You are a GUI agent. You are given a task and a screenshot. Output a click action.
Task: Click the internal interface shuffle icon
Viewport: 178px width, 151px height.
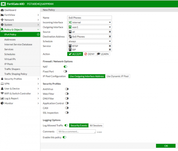(x=70, y=22)
